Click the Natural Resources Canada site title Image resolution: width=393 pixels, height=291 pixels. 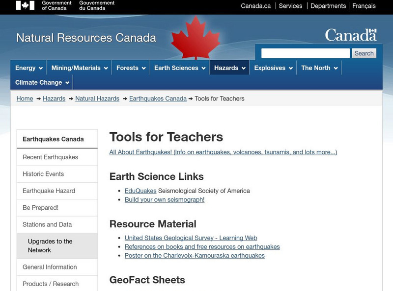click(x=86, y=38)
